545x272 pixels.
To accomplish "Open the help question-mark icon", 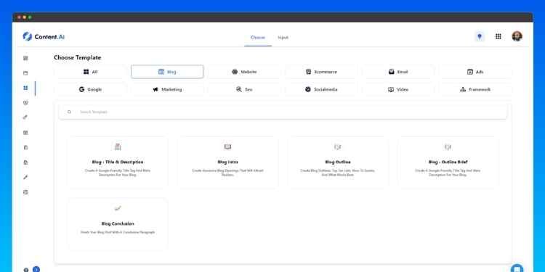I will [26, 270].
